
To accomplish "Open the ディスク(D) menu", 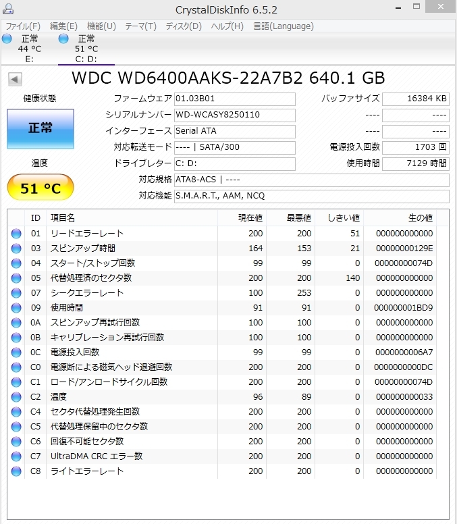I will click(x=184, y=26).
